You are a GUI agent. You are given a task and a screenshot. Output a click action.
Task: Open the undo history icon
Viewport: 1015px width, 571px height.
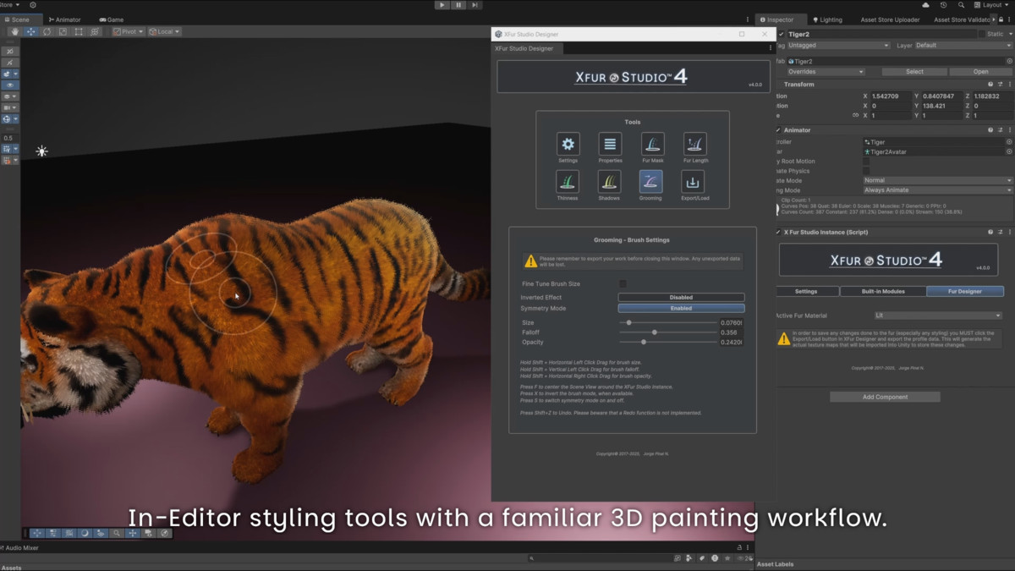(x=944, y=5)
